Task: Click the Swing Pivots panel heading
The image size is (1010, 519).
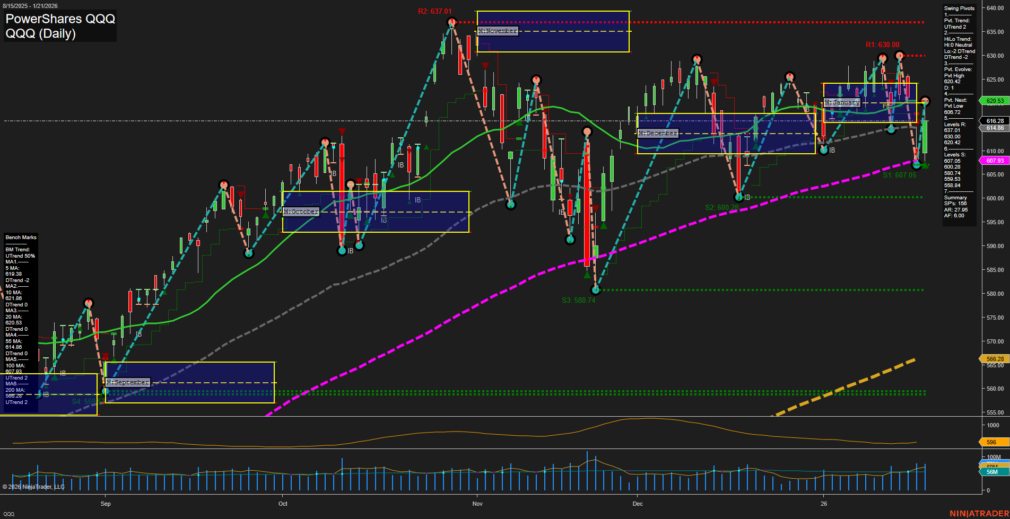Action: pyautogui.click(x=959, y=8)
